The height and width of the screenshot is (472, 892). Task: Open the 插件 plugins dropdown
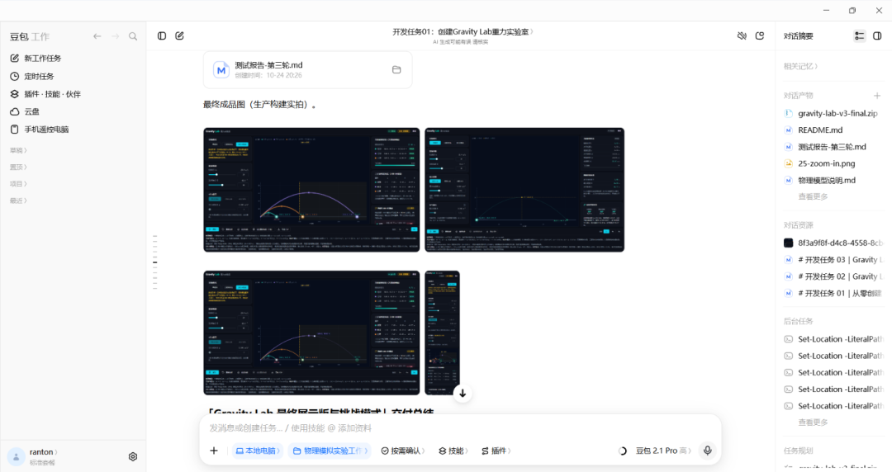(496, 451)
